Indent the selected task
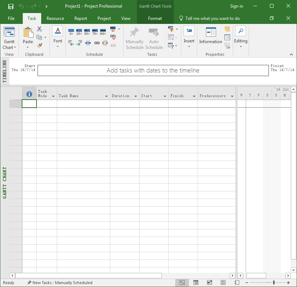The width and height of the screenshot is (297, 287). point(79,43)
